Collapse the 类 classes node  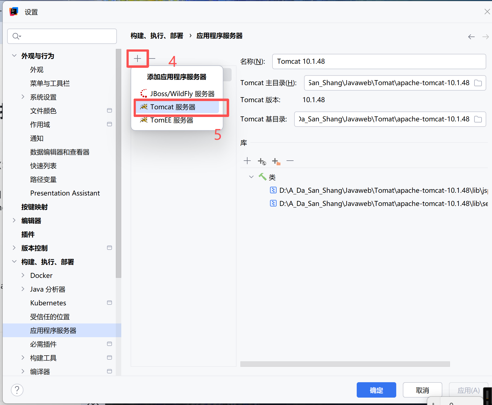pyautogui.click(x=251, y=177)
